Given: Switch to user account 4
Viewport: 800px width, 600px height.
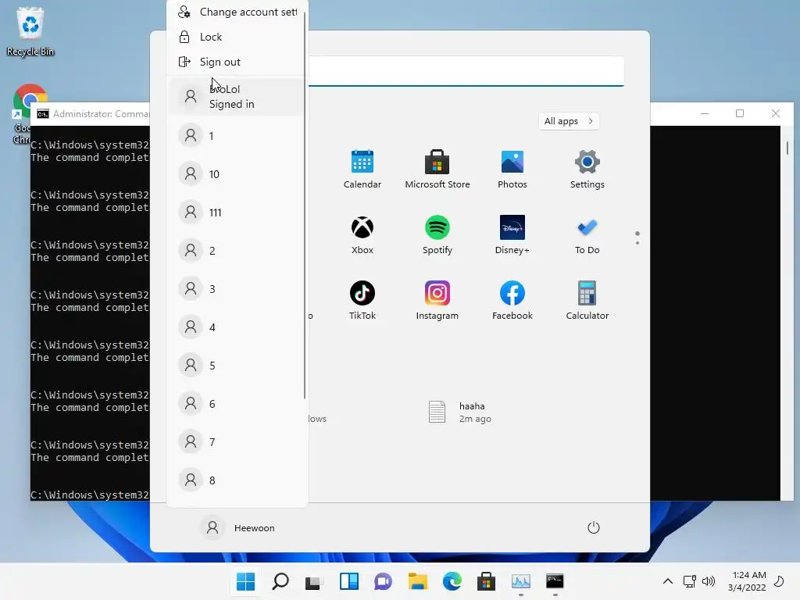Looking at the screenshot, I should (237, 327).
